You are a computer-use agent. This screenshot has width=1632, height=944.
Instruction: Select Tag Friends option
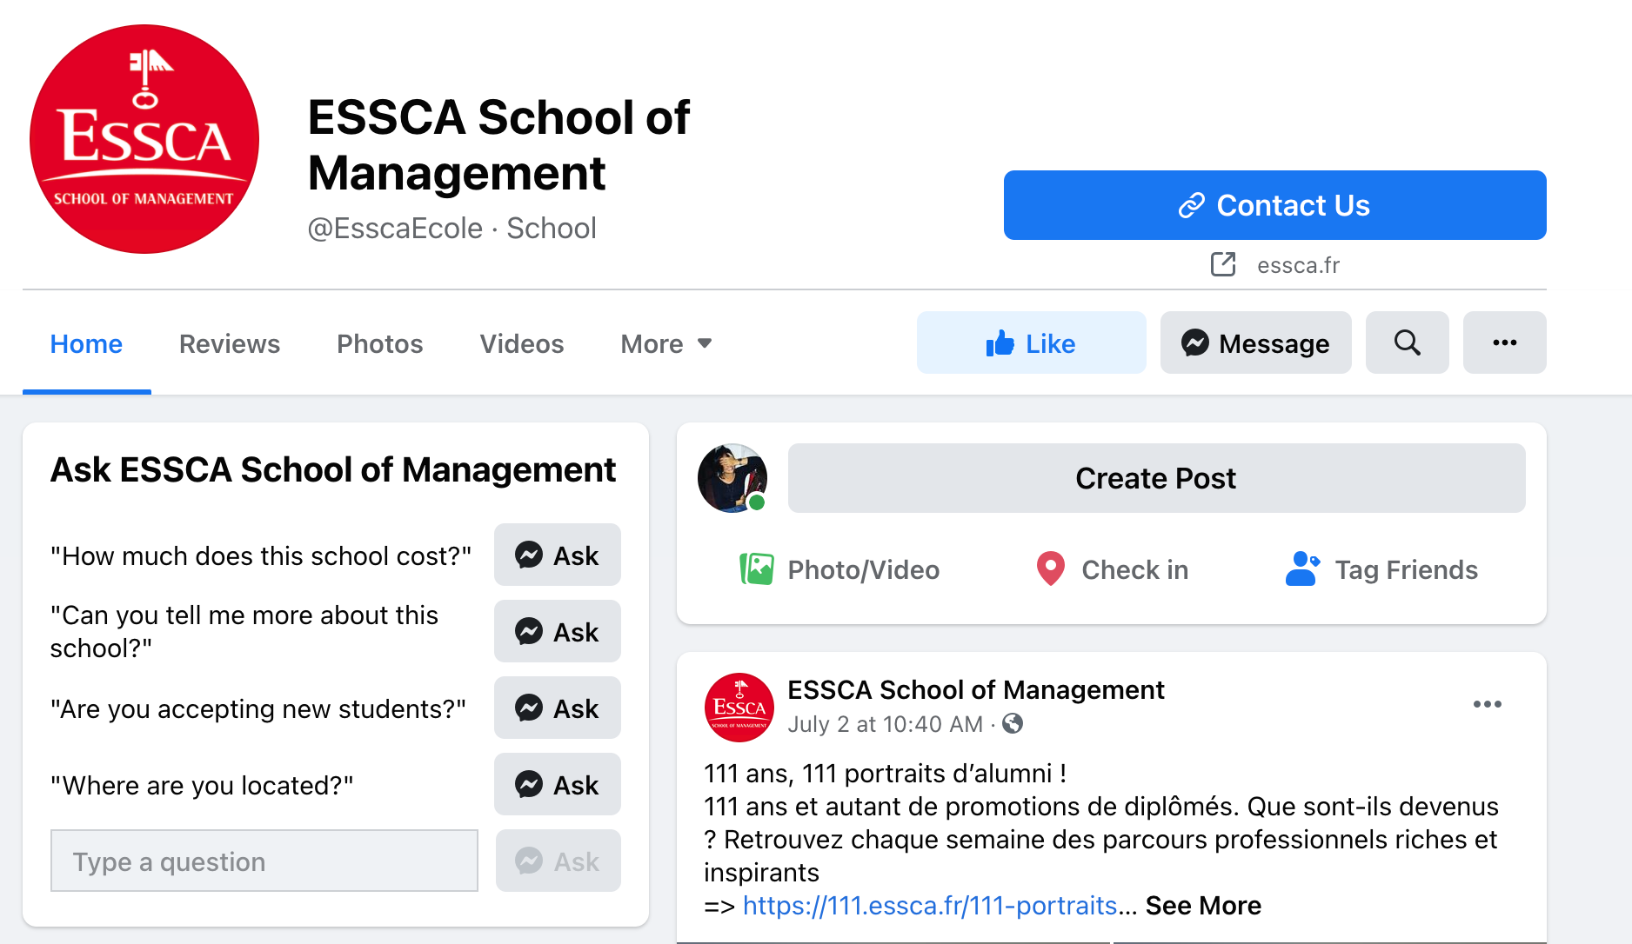click(1381, 569)
